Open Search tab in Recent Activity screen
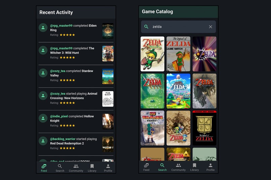This screenshot has width=271, height=180. (60, 168)
